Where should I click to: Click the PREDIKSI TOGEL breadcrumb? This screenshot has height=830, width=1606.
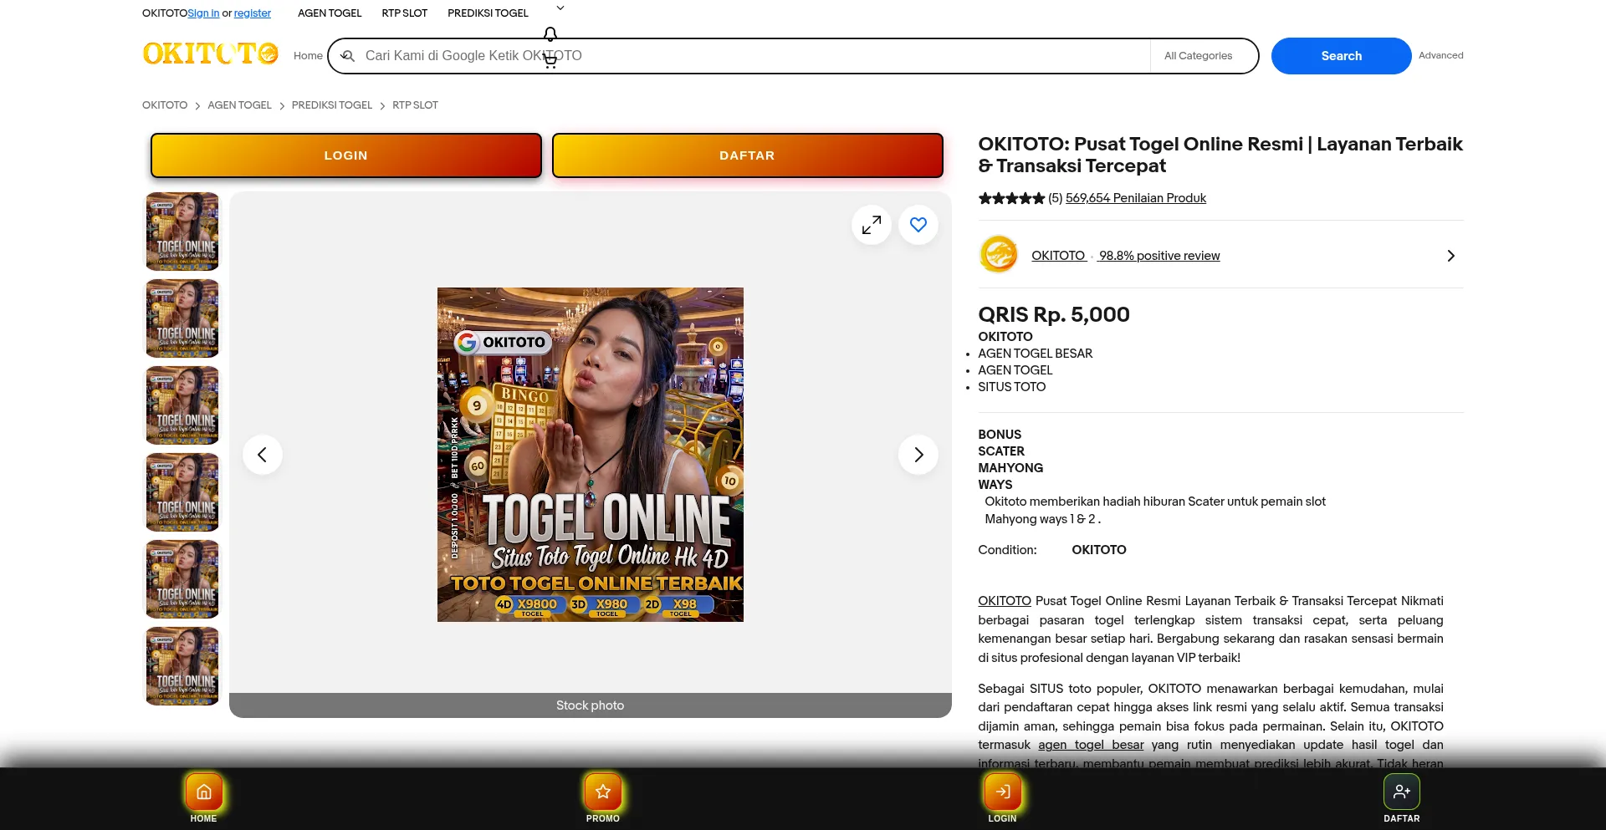click(x=332, y=105)
